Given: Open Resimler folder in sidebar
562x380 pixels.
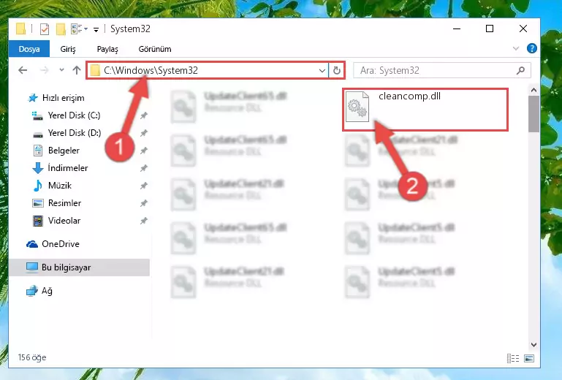Looking at the screenshot, I should (x=64, y=203).
